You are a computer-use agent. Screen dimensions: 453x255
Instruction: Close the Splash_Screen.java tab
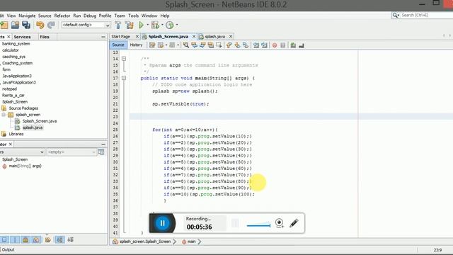click(194, 37)
